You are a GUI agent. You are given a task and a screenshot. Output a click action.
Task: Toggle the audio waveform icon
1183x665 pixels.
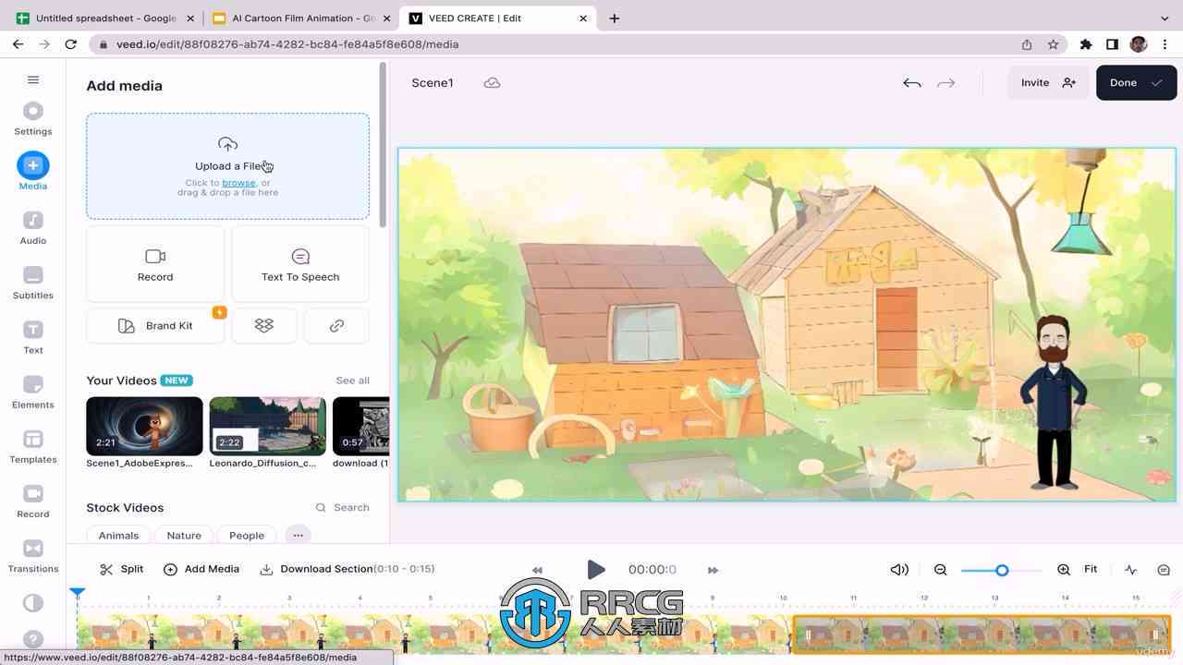(1130, 570)
